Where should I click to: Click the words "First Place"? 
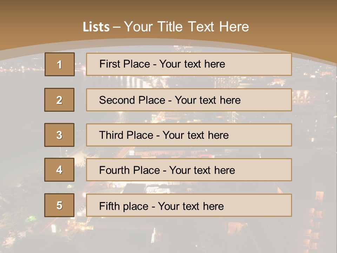click(x=125, y=64)
